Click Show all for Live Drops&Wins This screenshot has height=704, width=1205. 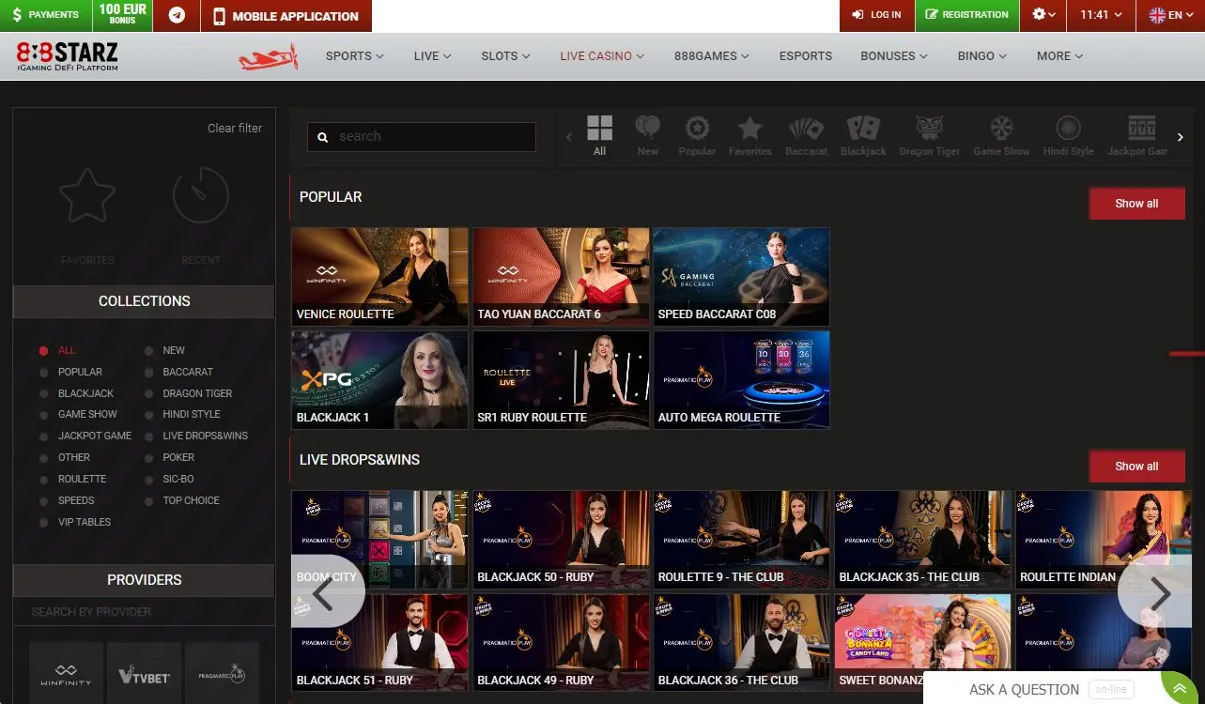1136,467
